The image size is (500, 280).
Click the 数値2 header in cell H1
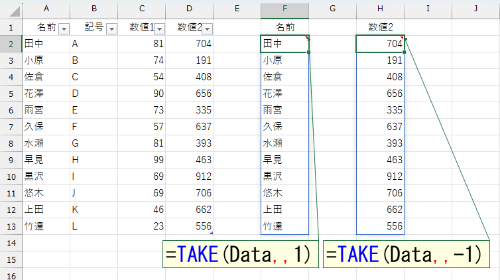[380, 27]
